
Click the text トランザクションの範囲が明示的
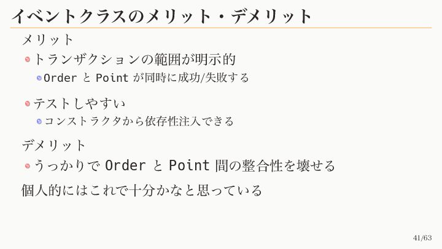coord(134,60)
